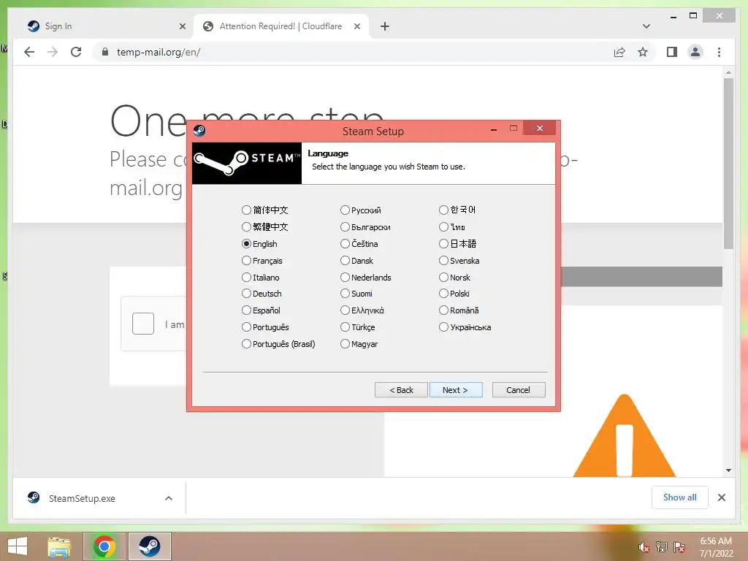The height and width of the screenshot is (561, 748).
Task: Open File Explorer from taskbar
Action: point(59,546)
